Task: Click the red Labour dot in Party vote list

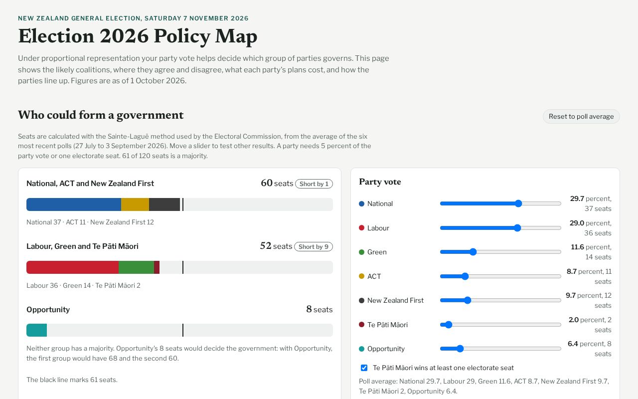Action: coord(362,228)
